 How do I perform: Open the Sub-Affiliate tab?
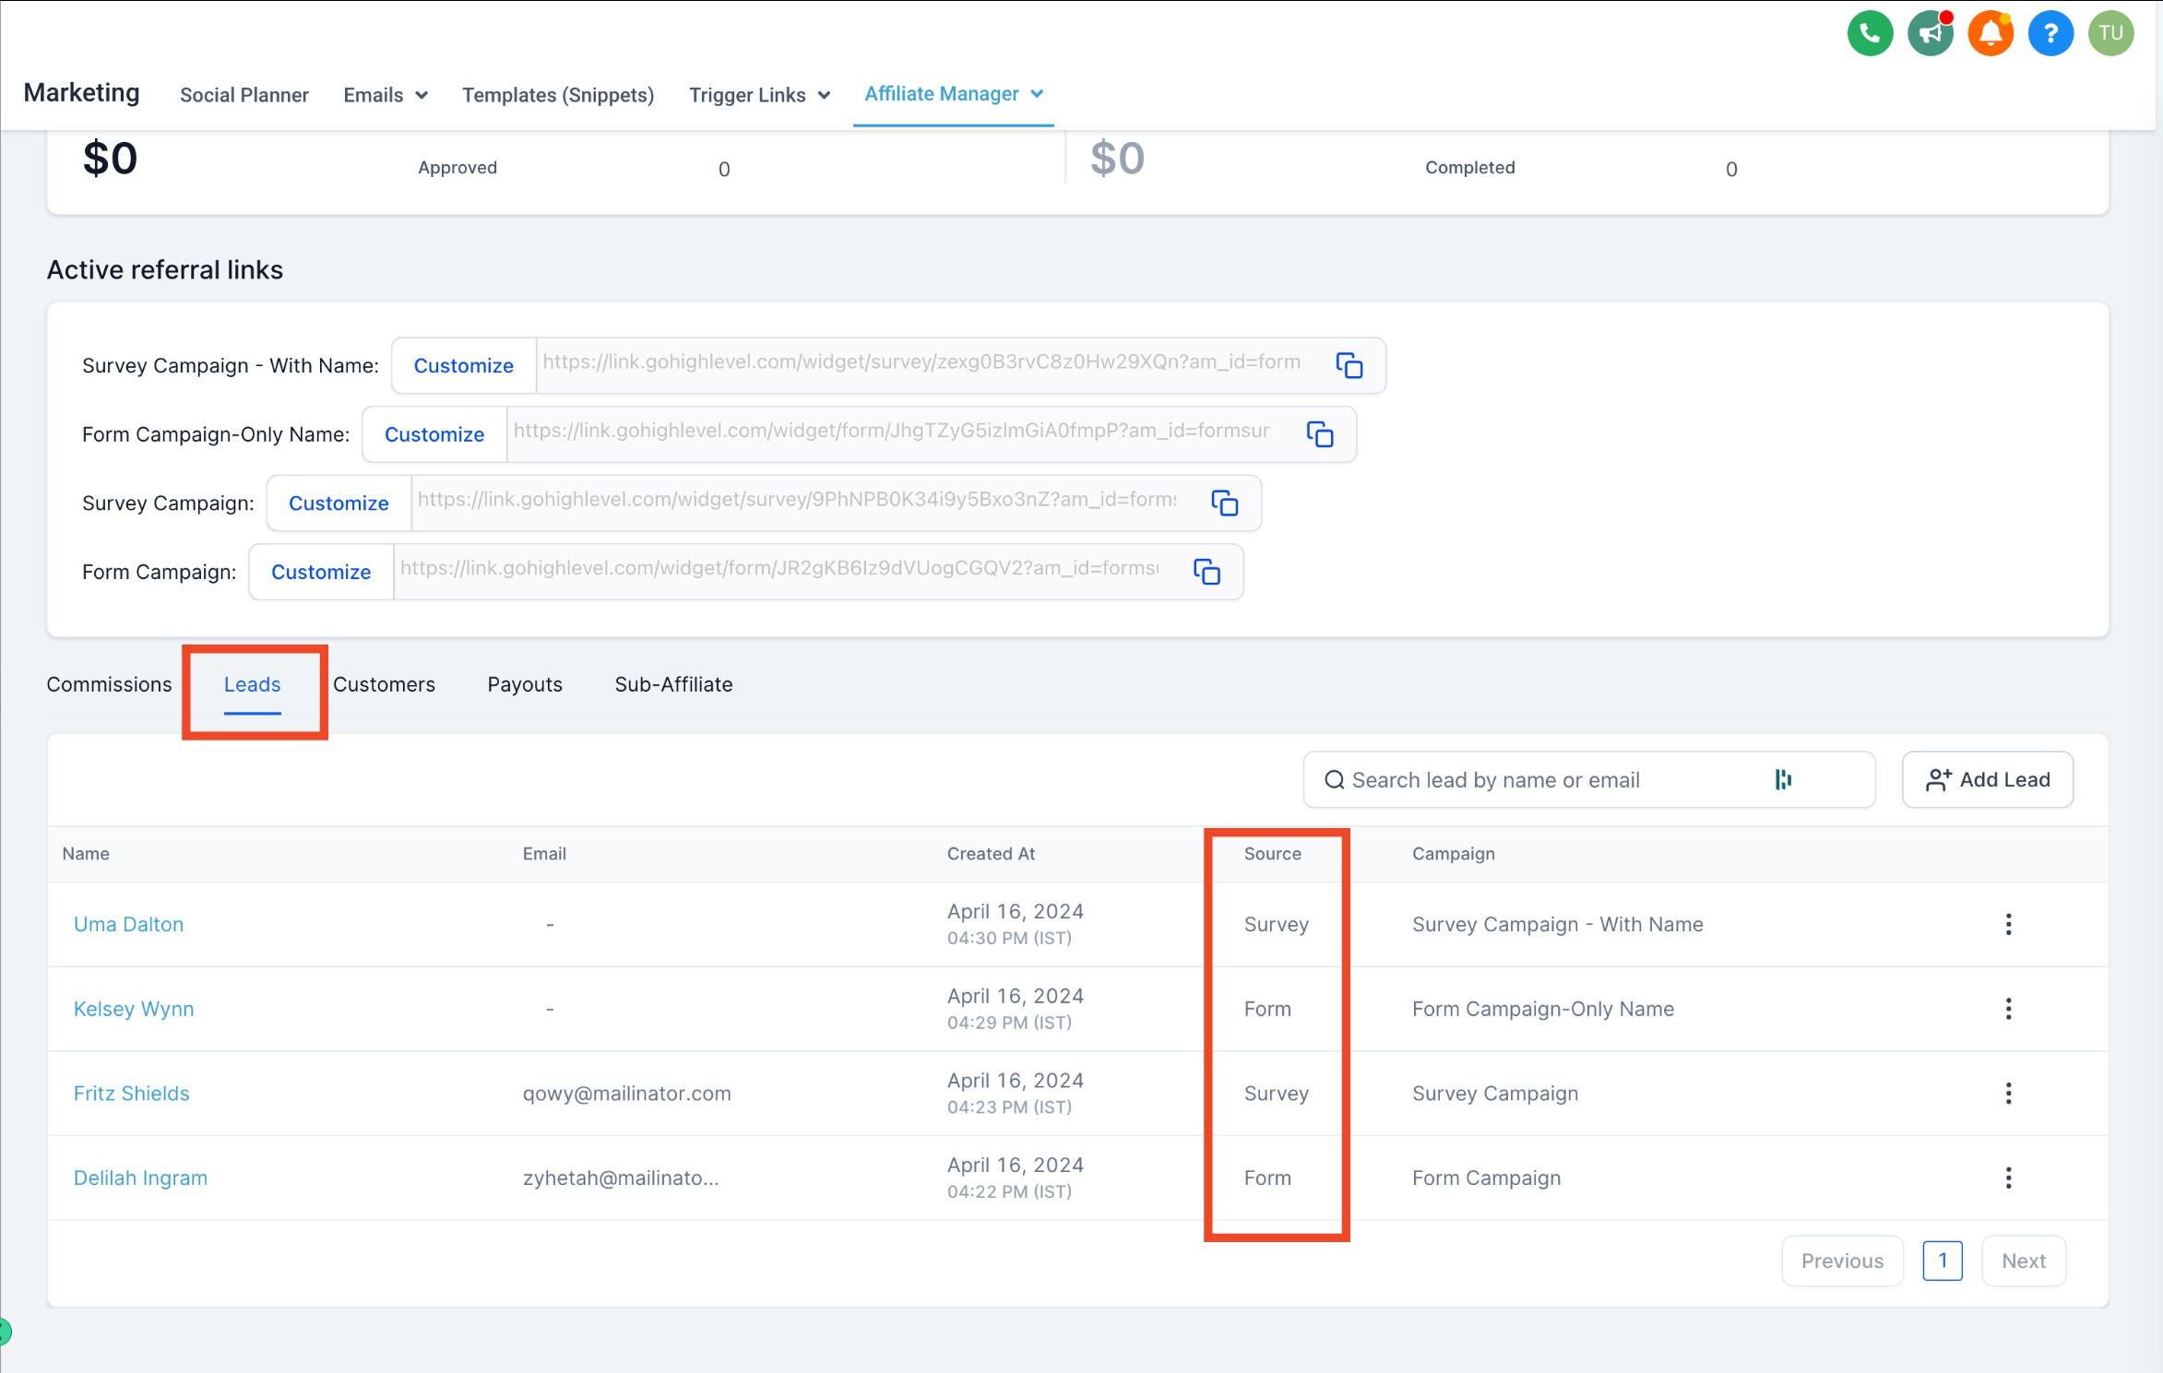coord(673,684)
